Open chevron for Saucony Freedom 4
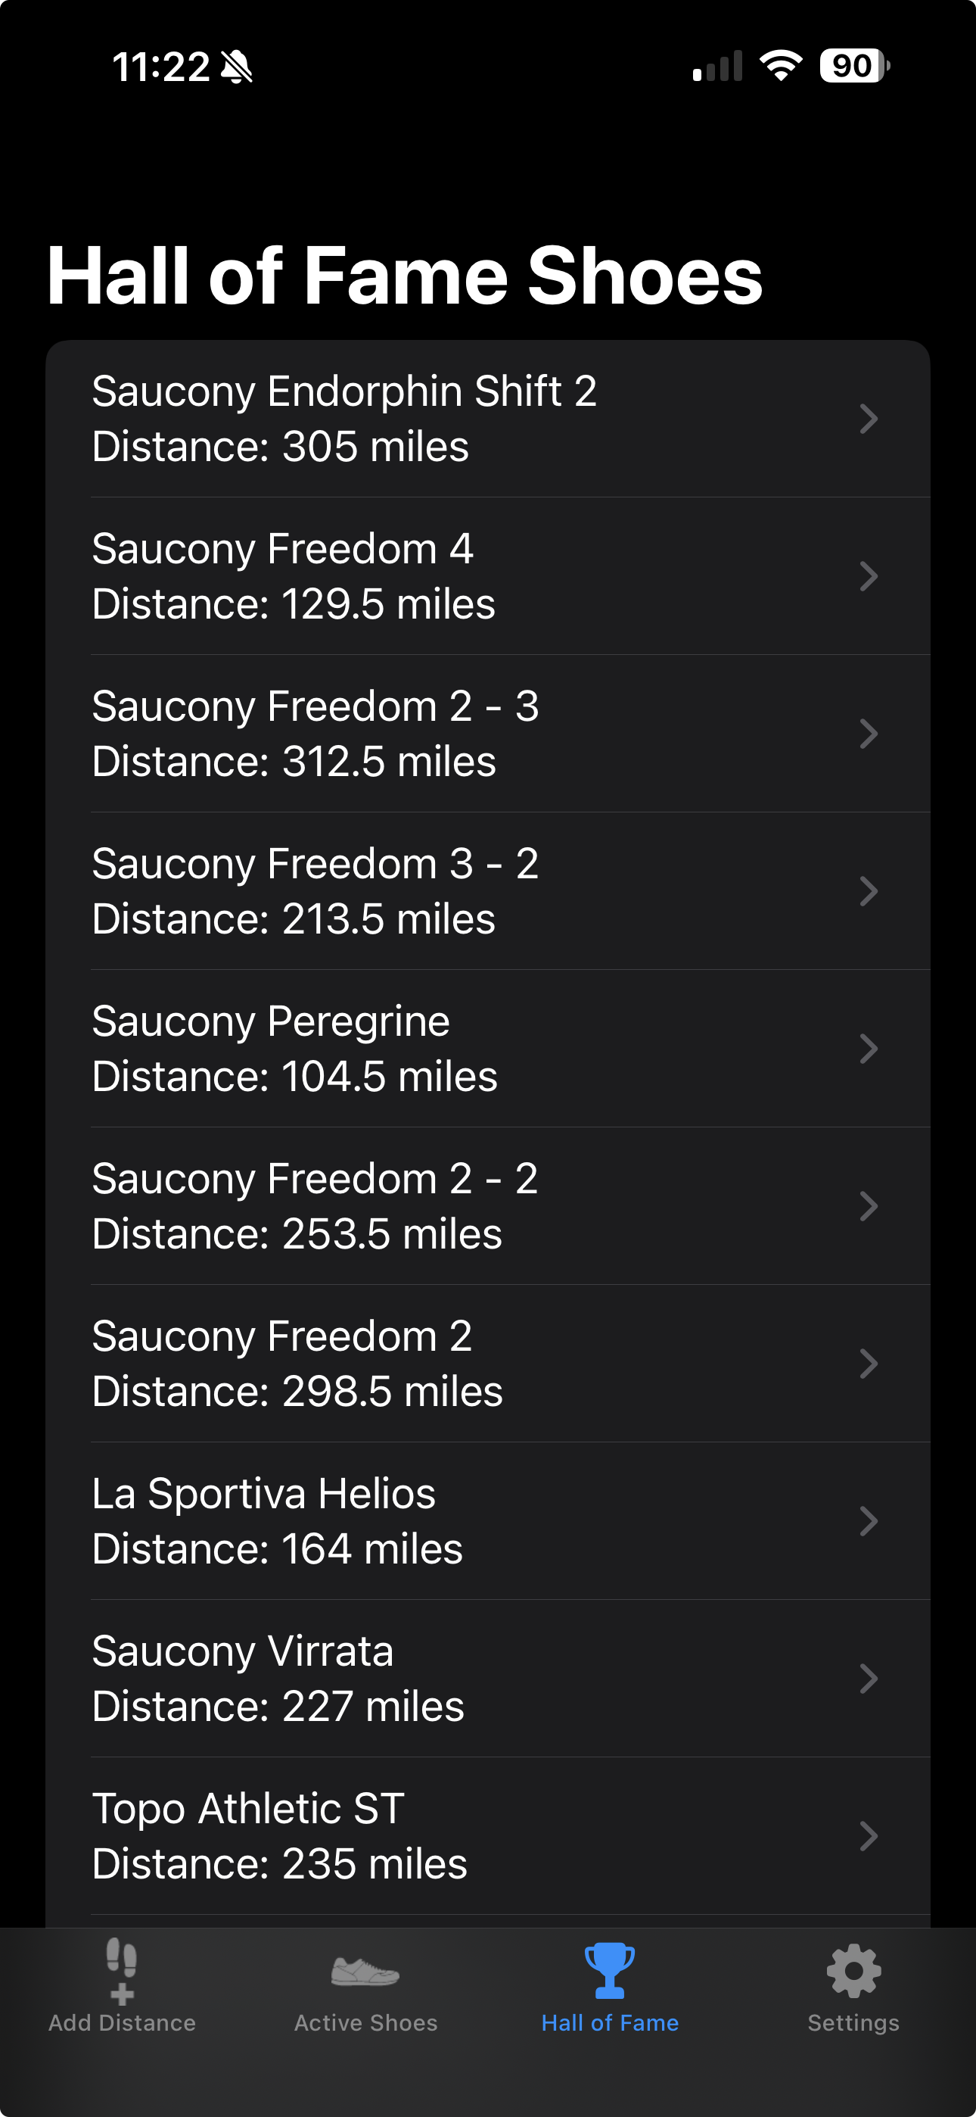Image resolution: width=976 pixels, height=2117 pixels. [869, 576]
